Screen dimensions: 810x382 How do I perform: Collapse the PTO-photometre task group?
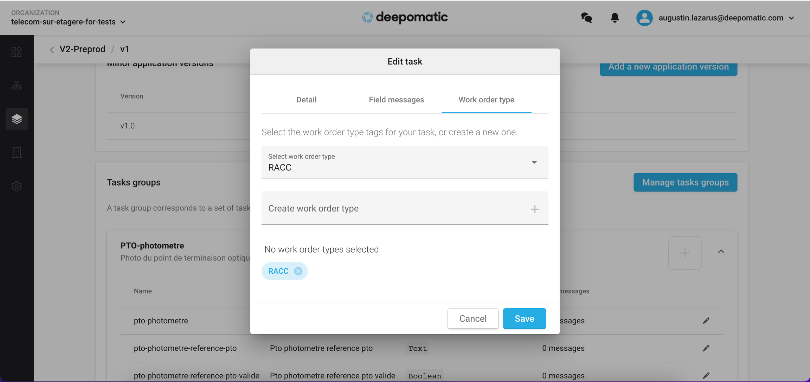(721, 252)
